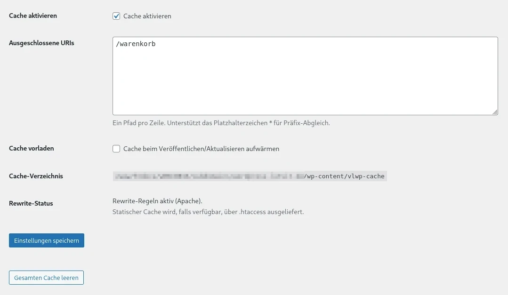Enable 'Cache beim Veröffentlichen/Aktualisieren aufwärmen'

tap(116, 149)
